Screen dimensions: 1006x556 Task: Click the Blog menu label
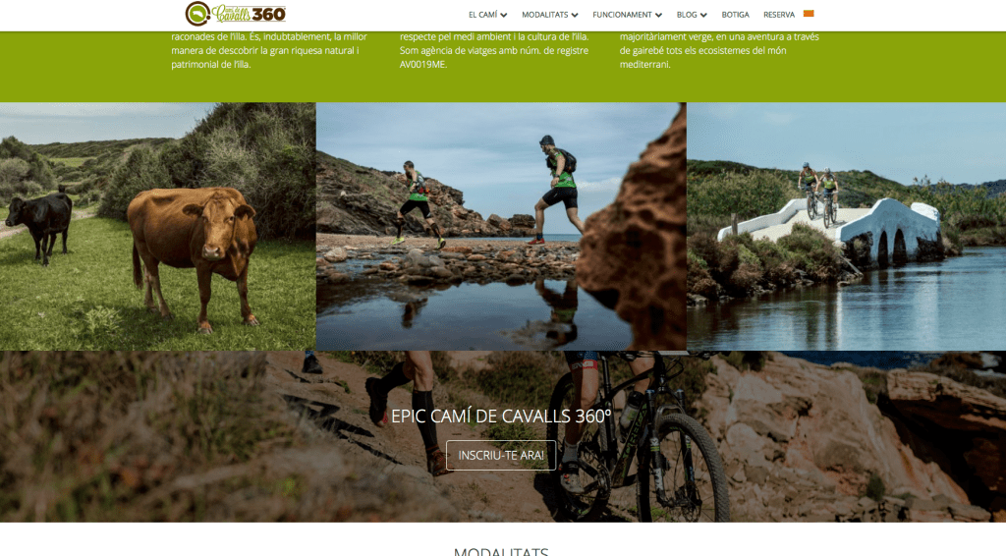tap(687, 15)
